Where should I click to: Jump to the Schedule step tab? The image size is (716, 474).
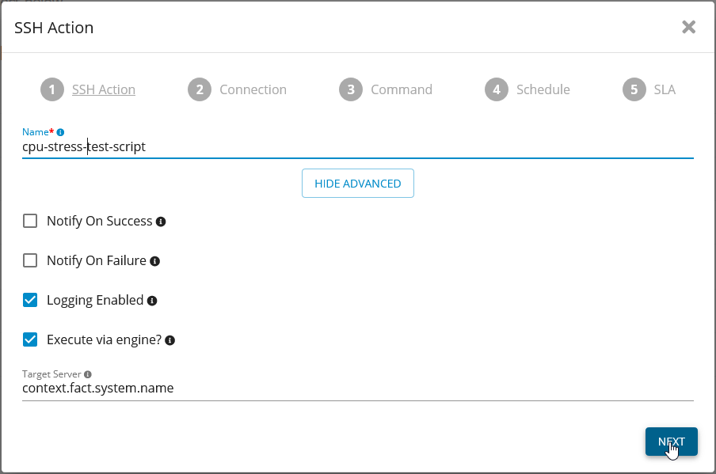543,89
